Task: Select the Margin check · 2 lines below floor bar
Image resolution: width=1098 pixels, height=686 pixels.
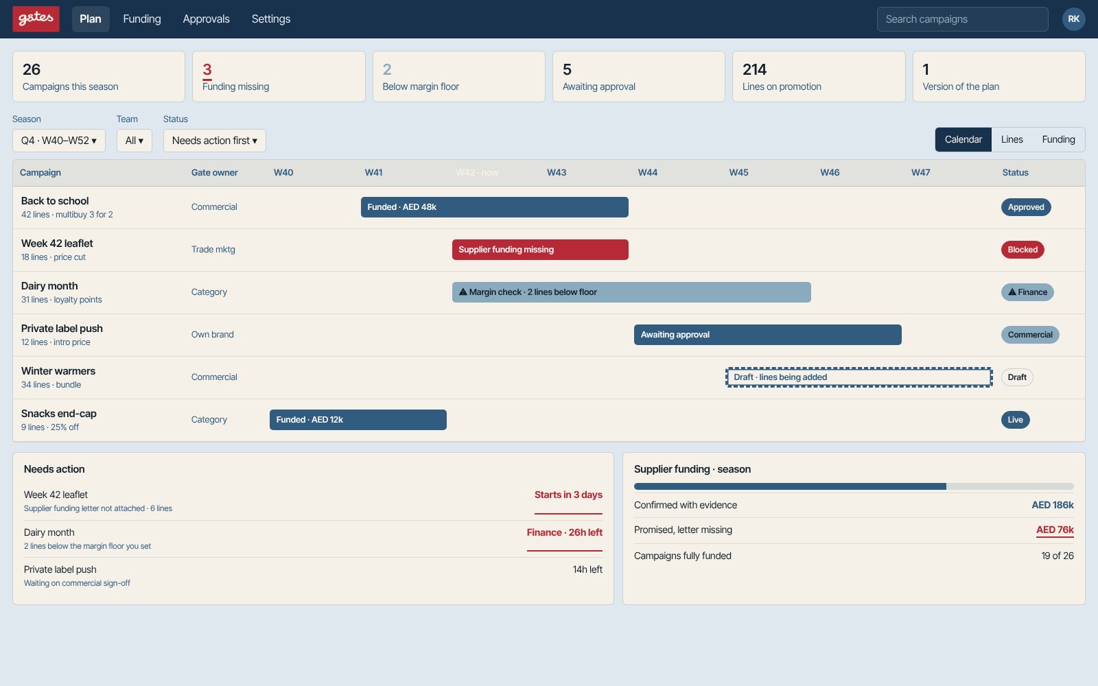Action: click(631, 292)
